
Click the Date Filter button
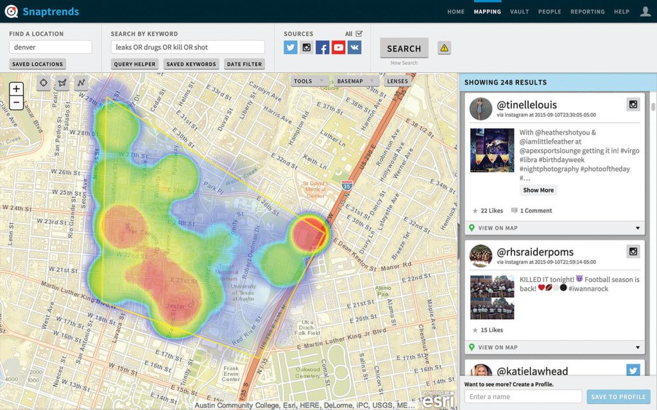click(x=244, y=64)
